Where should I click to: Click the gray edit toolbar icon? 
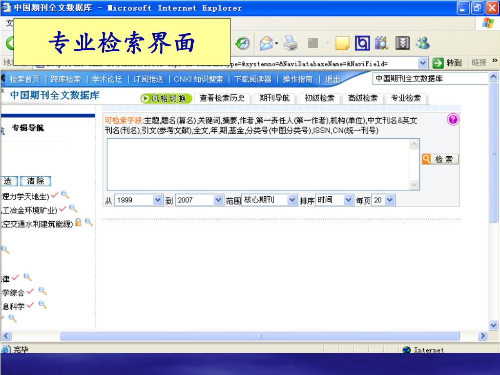(313, 43)
